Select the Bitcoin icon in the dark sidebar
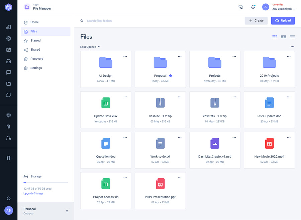Image resolution: width=301 pixels, height=220 pixels. 8,126
